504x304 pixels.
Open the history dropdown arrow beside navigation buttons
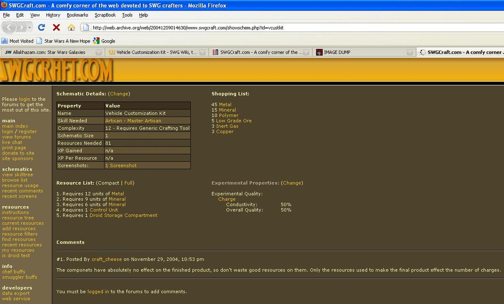pyautogui.click(x=30, y=28)
